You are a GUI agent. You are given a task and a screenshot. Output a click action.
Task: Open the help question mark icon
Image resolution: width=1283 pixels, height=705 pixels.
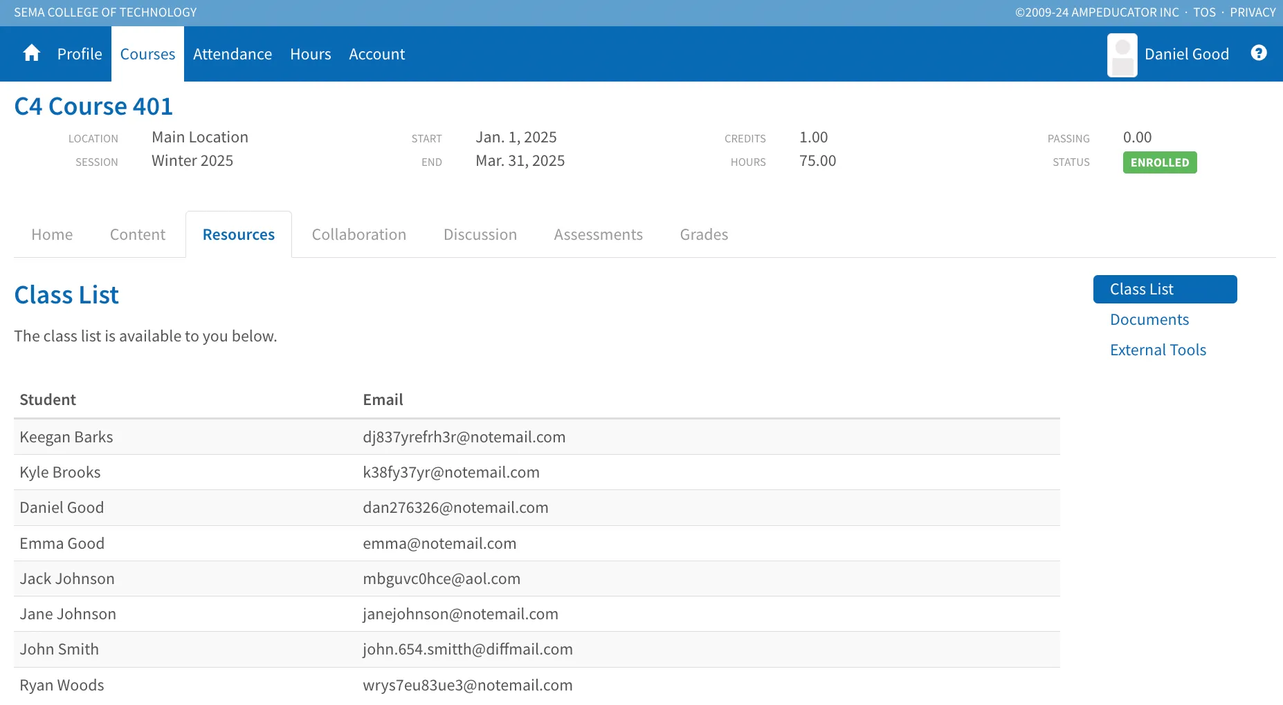point(1259,53)
